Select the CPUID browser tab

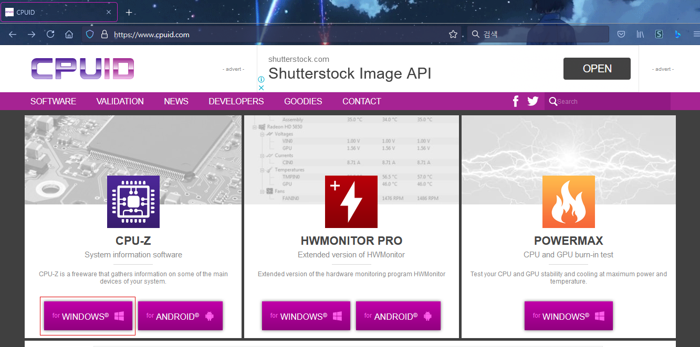[x=58, y=13]
